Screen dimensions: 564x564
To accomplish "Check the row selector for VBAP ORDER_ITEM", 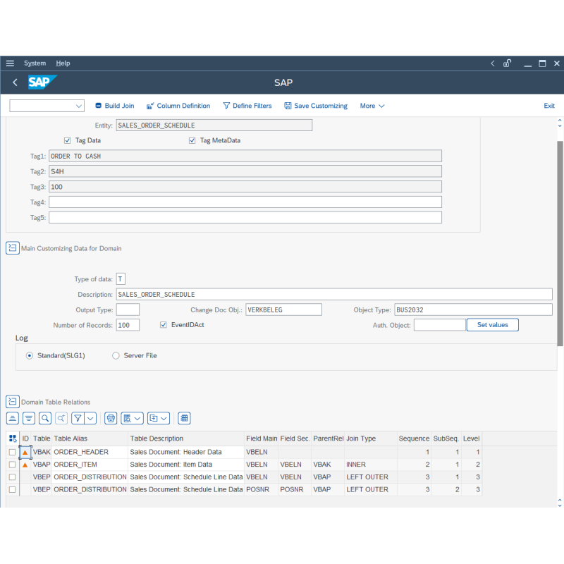I will (x=12, y=465).
